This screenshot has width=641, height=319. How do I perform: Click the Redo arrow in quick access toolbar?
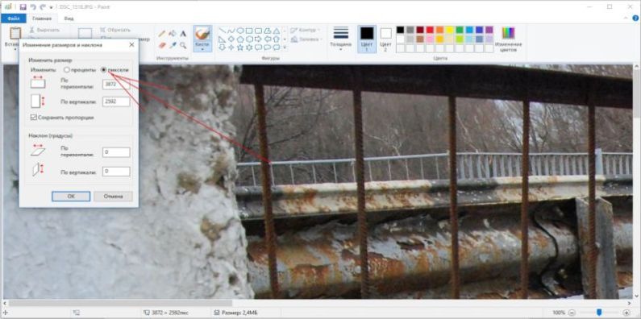pos(43,7)
